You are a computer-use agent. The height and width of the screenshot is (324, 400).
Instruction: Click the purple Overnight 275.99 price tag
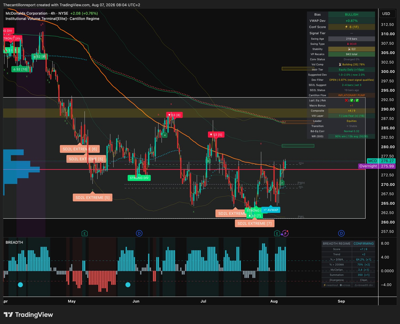(377, 166)
